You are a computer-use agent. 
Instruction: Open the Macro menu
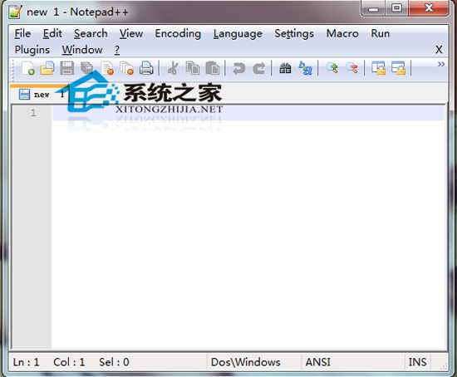(x=342, y=33)
